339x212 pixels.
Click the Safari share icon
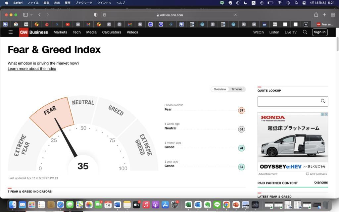click(x=316, y=15)
